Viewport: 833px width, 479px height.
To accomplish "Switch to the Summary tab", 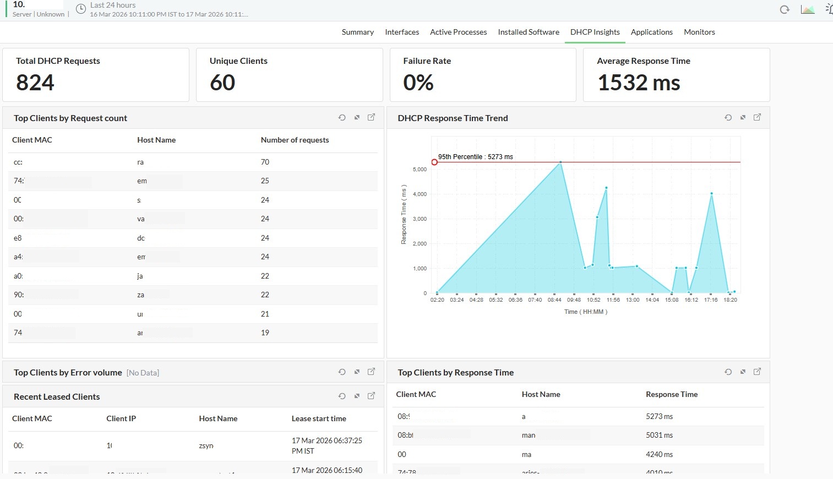I will pyautogui.click(x=358, y=32).
